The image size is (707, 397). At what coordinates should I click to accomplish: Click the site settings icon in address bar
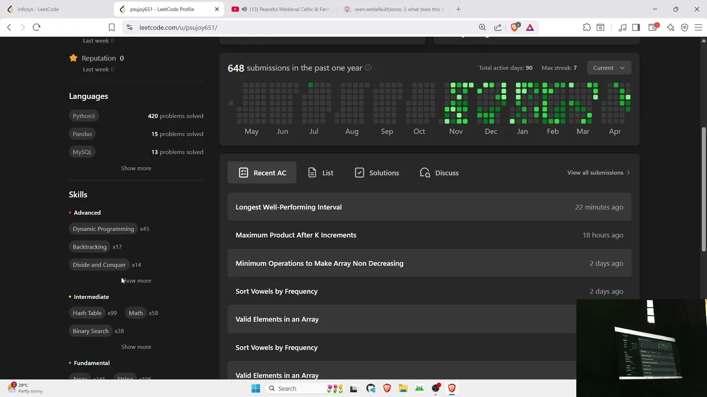click(129, 27)
